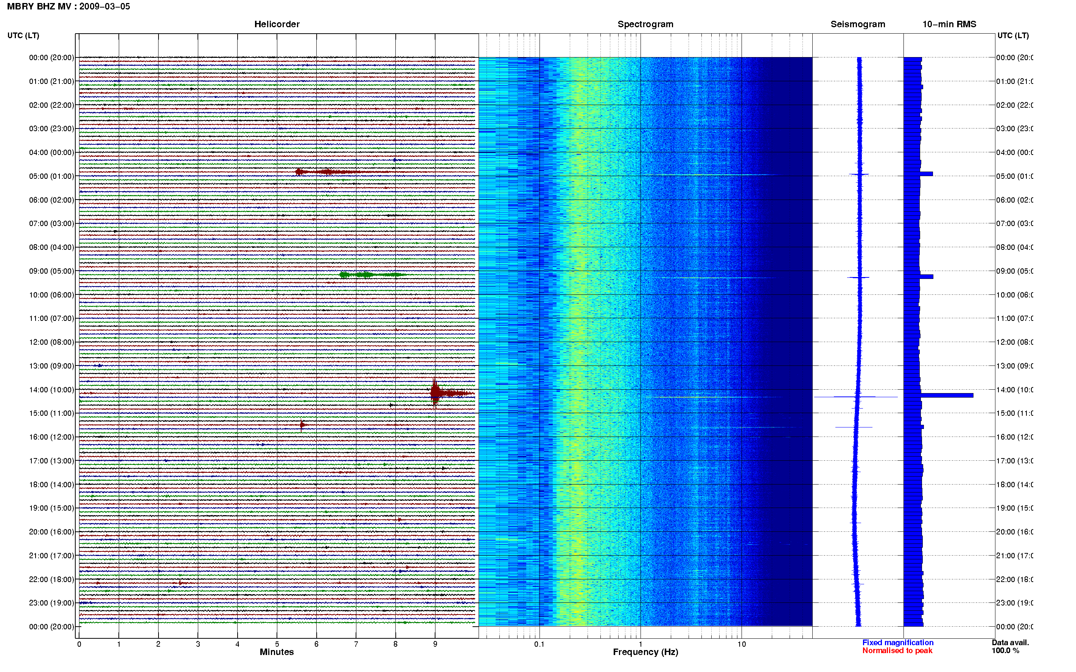Click the left 'UTC (LT)' axis label
This screenshot has height=672, width=1076.
click(x=23, y=36)
